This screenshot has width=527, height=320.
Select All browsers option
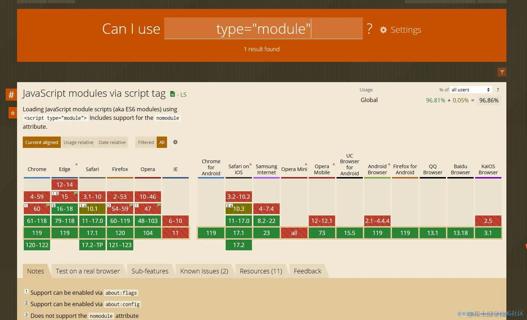(x=162, y=142)
